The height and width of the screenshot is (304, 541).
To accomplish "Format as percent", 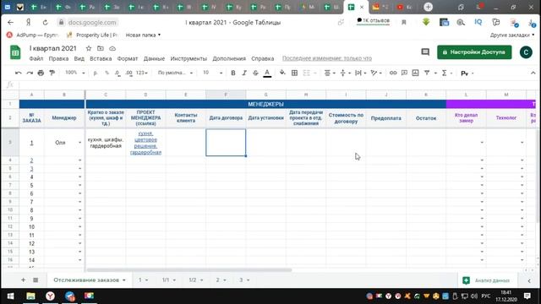I will (x=107, y=73).
